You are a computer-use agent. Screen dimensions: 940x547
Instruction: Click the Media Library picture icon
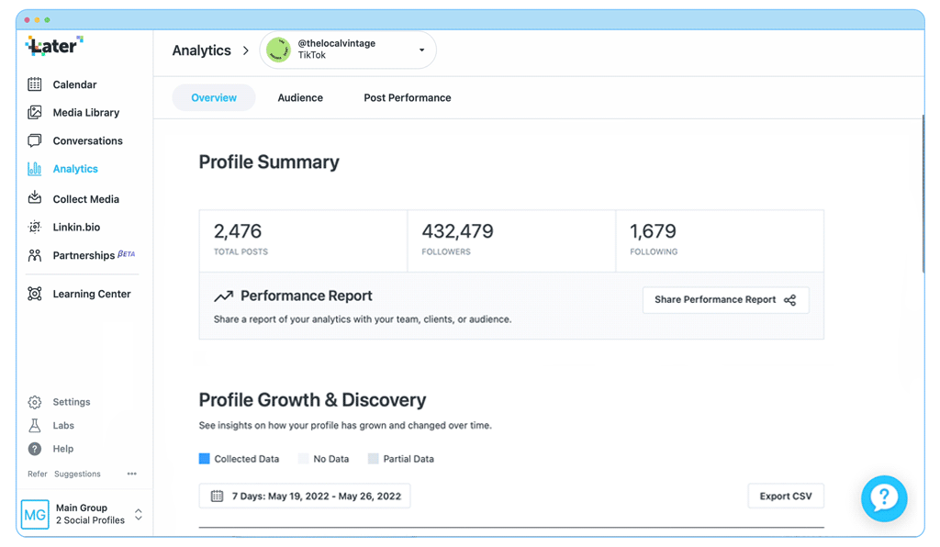pos(35,112)
